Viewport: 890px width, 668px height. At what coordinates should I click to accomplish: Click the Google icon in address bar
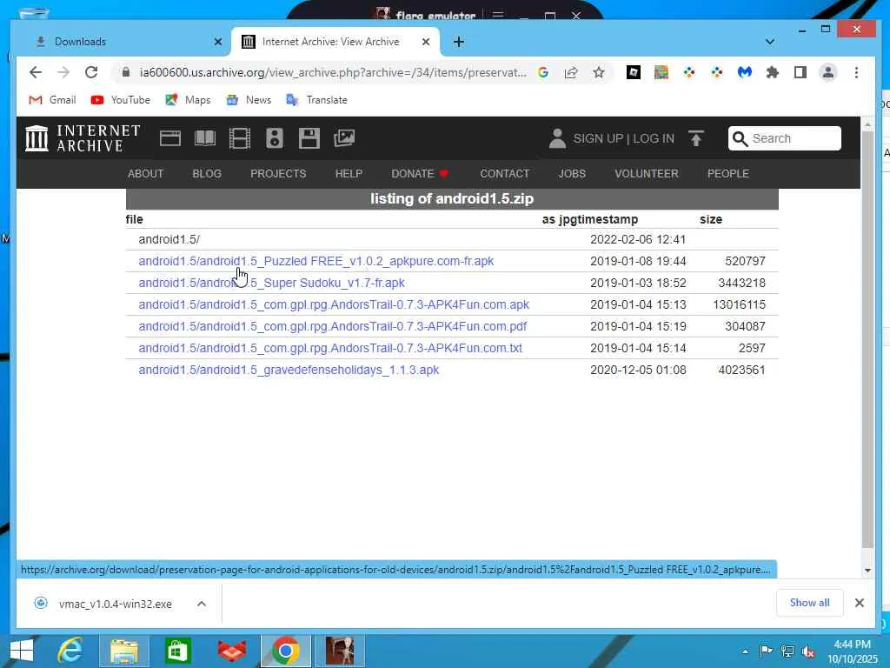[x=543, y=72]
